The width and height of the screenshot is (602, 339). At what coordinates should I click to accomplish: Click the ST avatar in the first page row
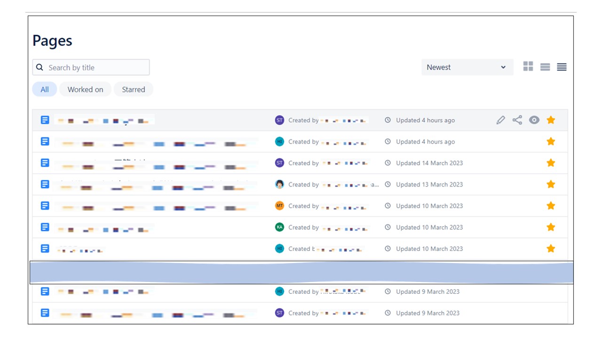279,120
